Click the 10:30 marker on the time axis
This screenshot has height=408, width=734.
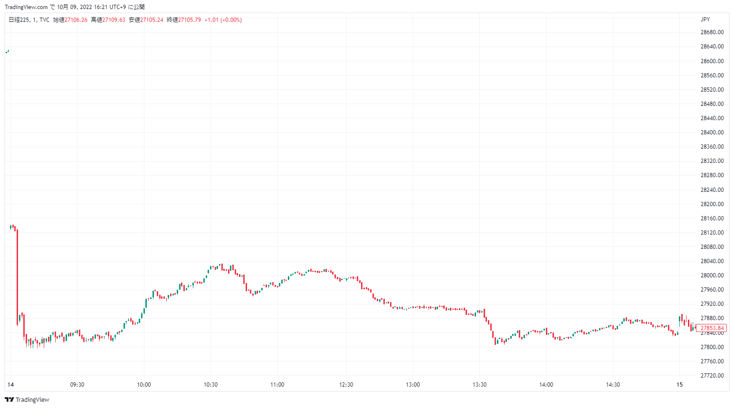tap(210, 385)
